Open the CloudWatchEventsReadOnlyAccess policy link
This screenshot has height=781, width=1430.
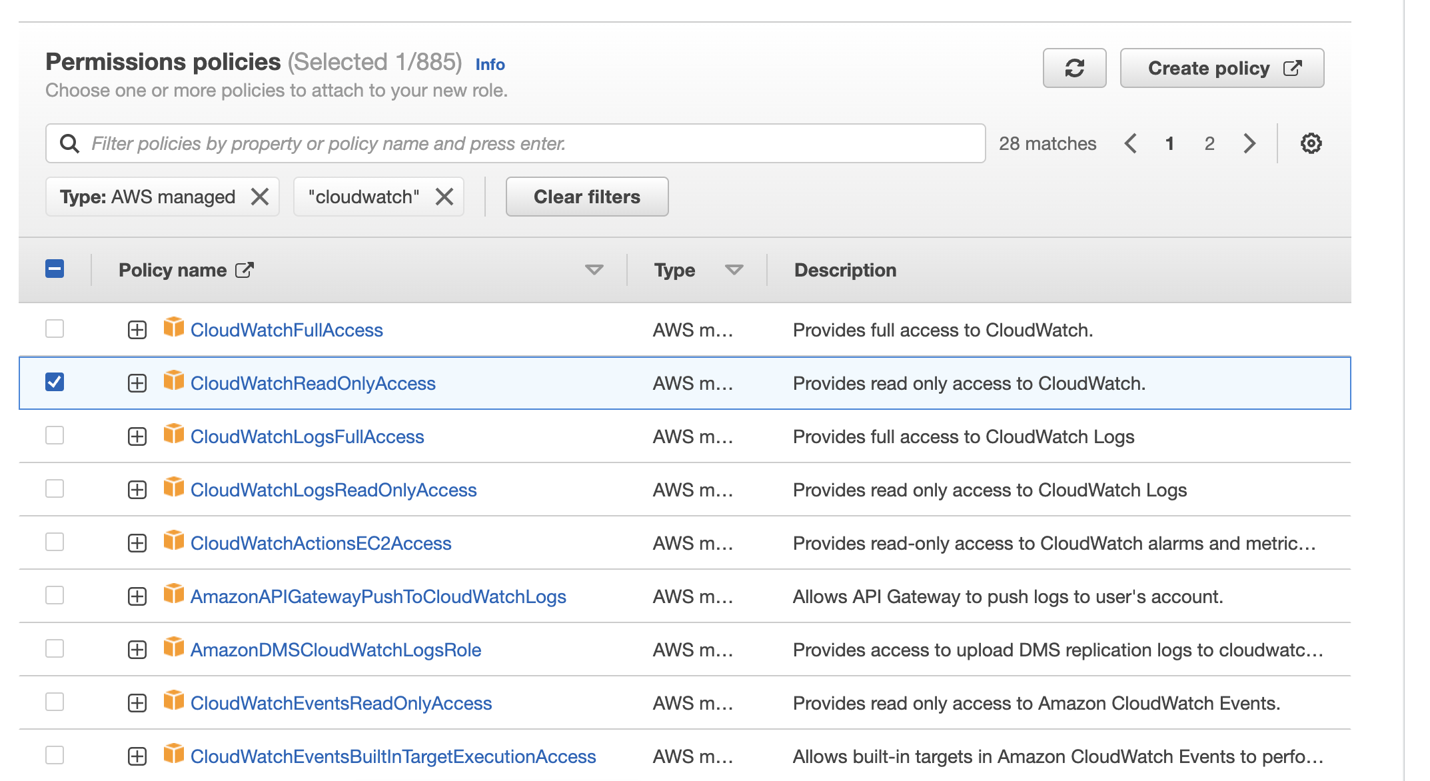pyautogui.click(x=341, y=703)
